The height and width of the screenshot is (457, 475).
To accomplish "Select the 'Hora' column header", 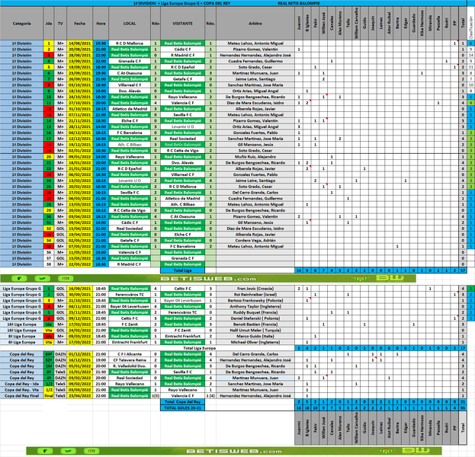I will point(101,24).
